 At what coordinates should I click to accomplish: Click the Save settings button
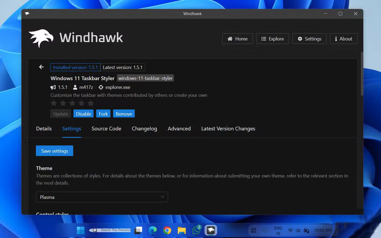click(x=54, y=151)
